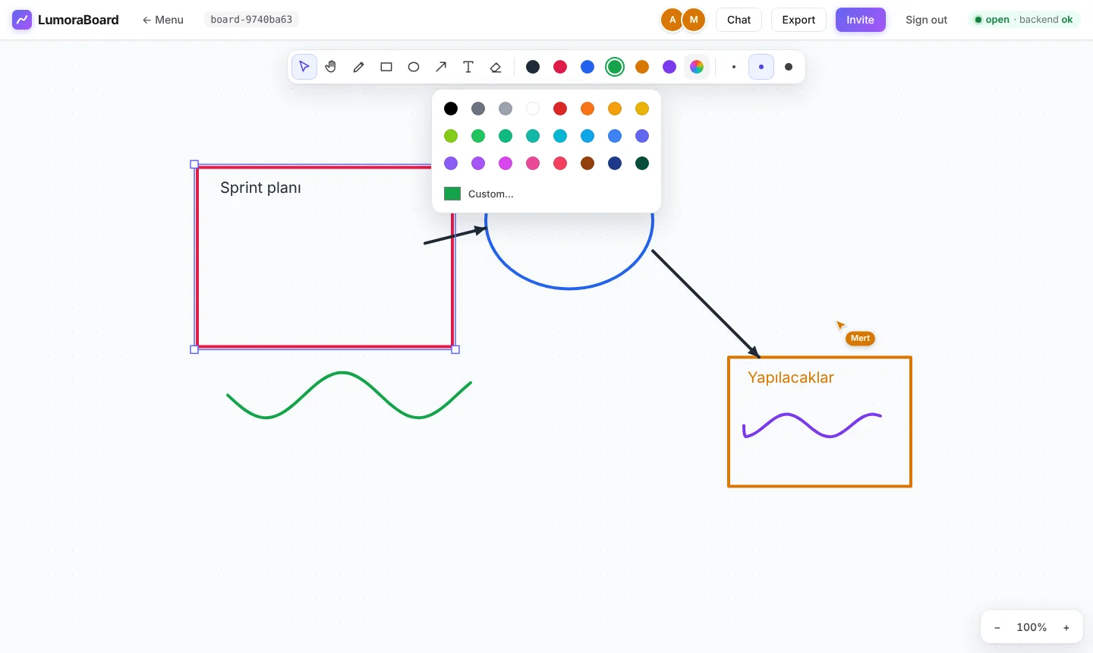Set stroke width to thick
The height and width of the screenshot is (653, 1093).
tap(789, 67)
